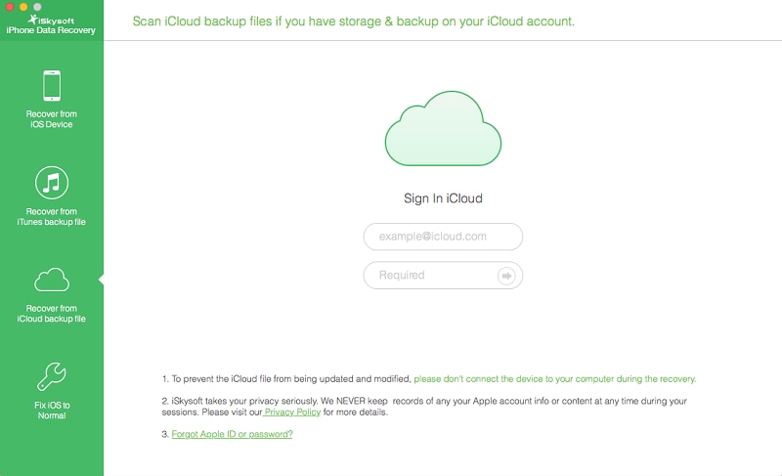Select the iPhone device icon in sidebar
This screenshot has width=782, height=476.
point(52,86)
